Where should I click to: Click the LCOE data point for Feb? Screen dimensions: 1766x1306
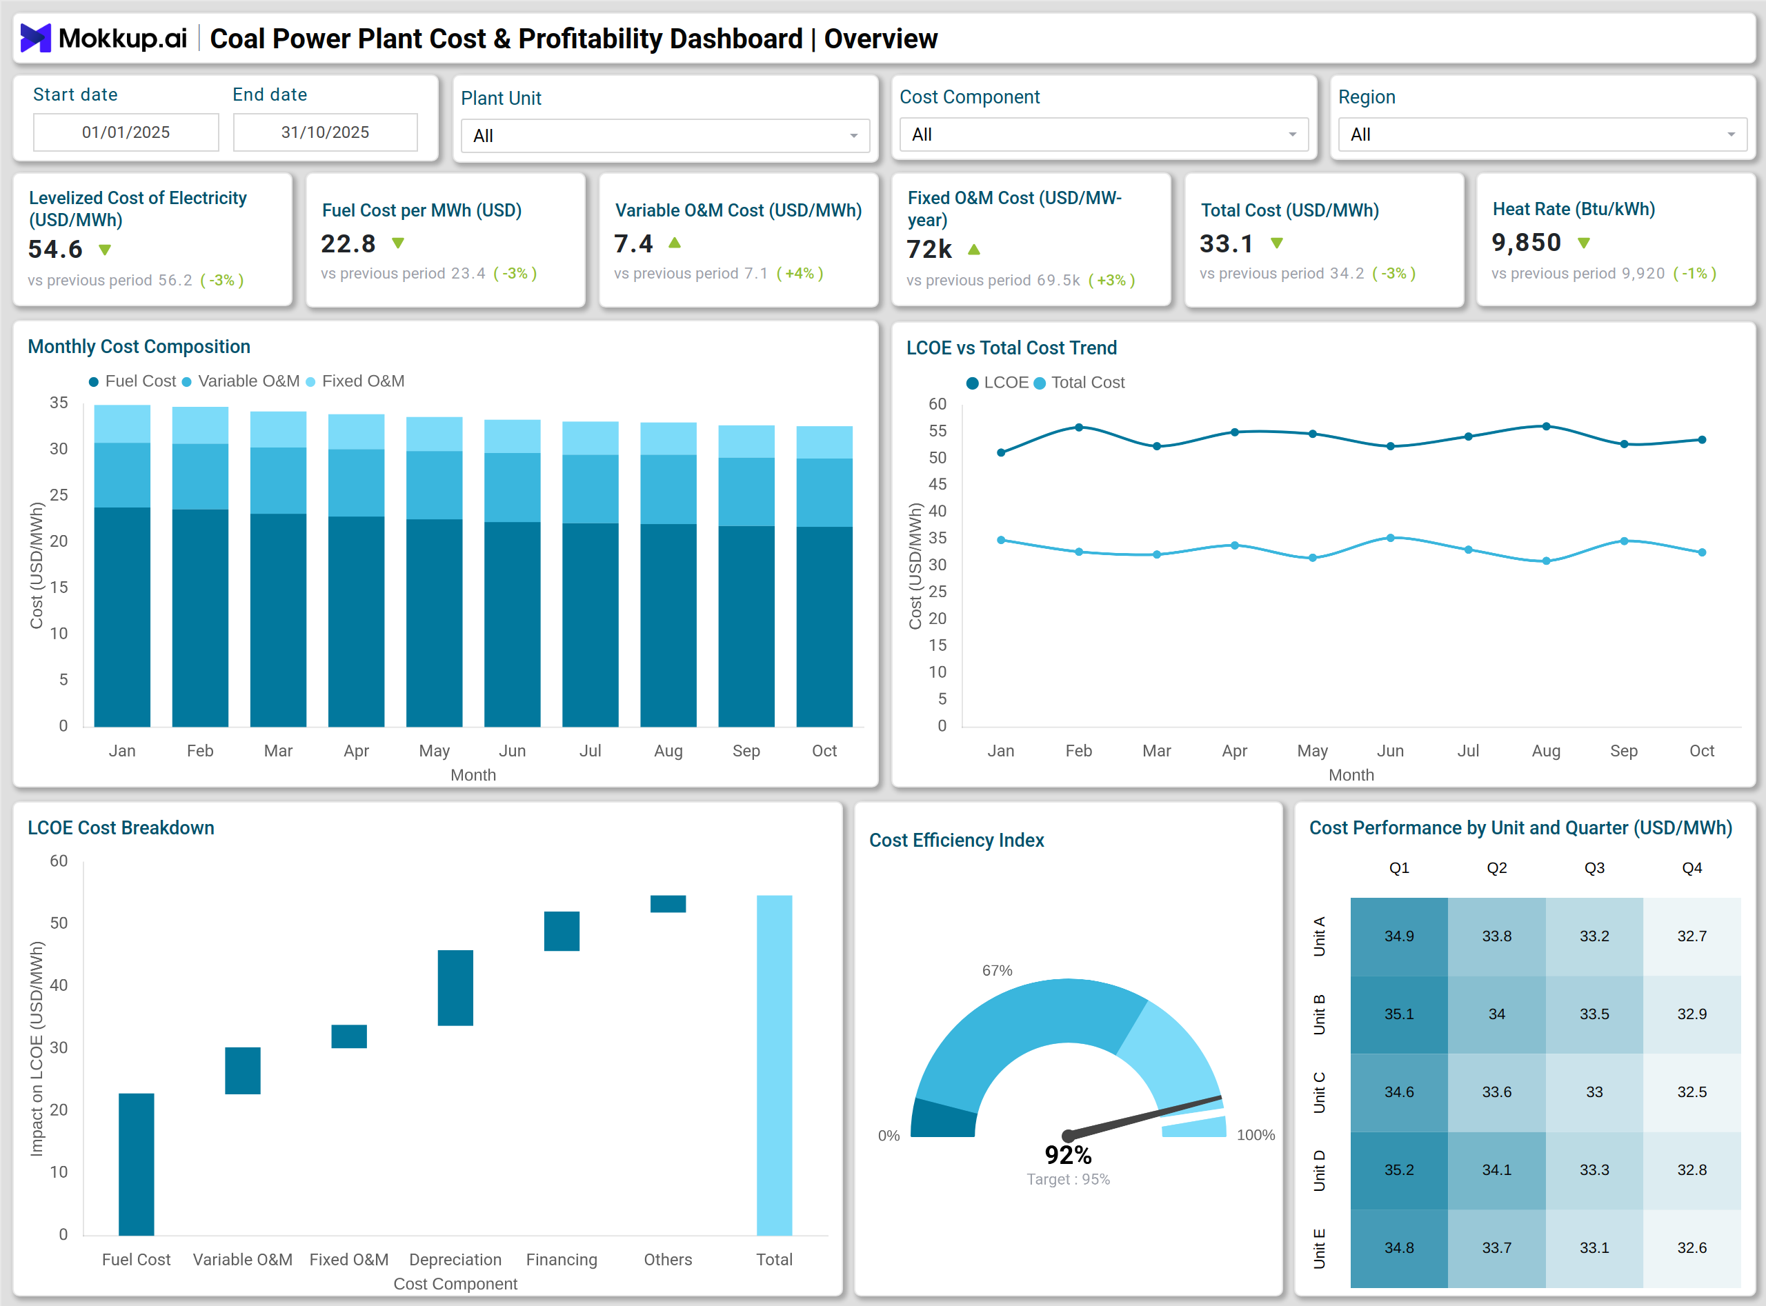coord(1079,428)
